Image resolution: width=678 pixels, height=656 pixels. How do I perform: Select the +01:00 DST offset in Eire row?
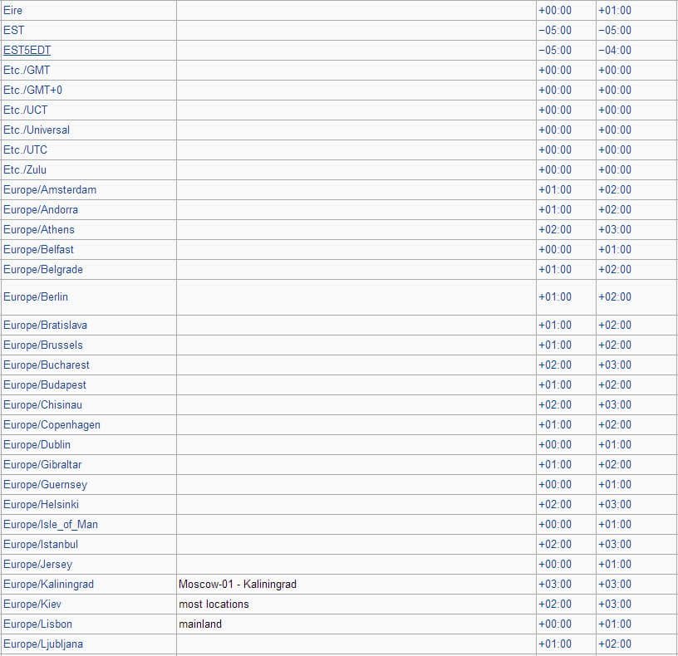(x=615, y=10)
